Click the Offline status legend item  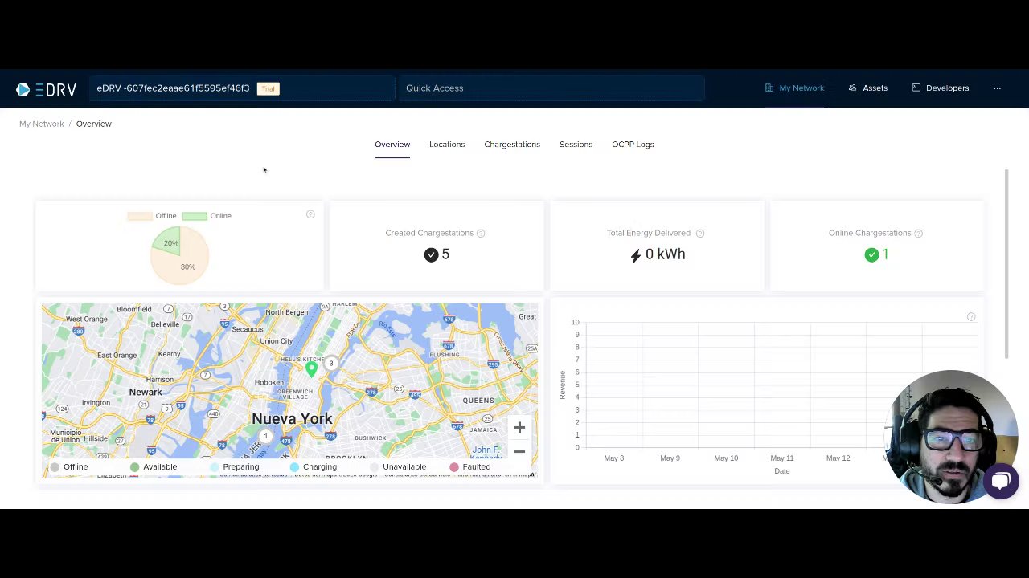[x=69, y=467]
